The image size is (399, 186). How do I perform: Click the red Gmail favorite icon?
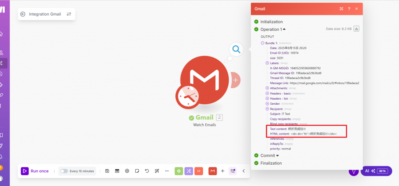tap(213, 171)
